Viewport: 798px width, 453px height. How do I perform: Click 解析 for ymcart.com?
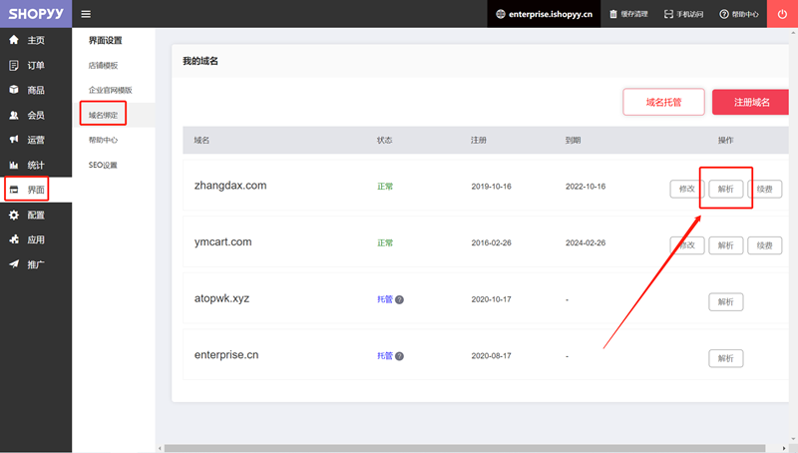coord(726,245)
